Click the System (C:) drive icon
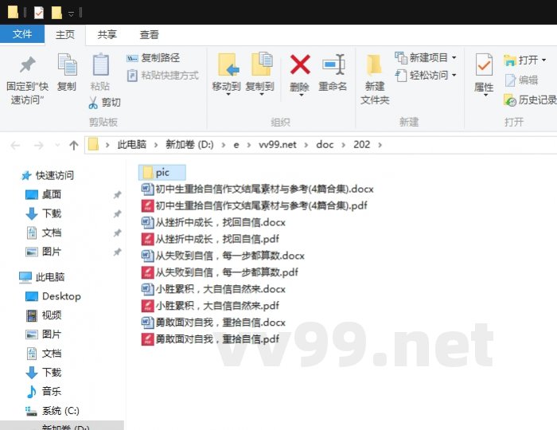 tap(31, 411)
